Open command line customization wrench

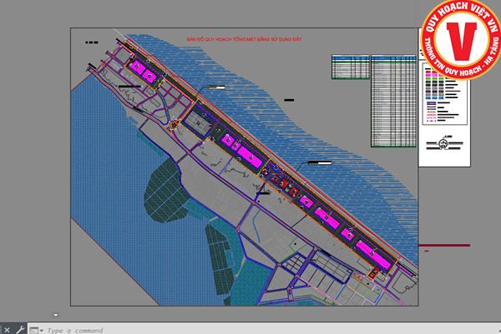[x=19, y=330]
